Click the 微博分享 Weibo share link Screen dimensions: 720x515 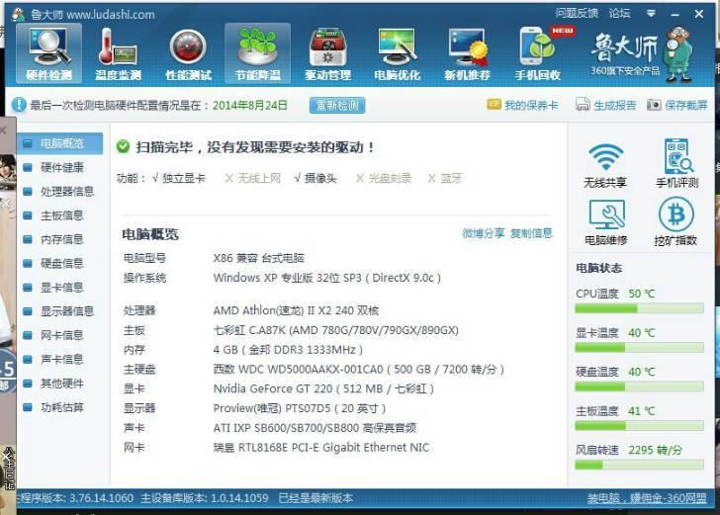pos(483,233)
